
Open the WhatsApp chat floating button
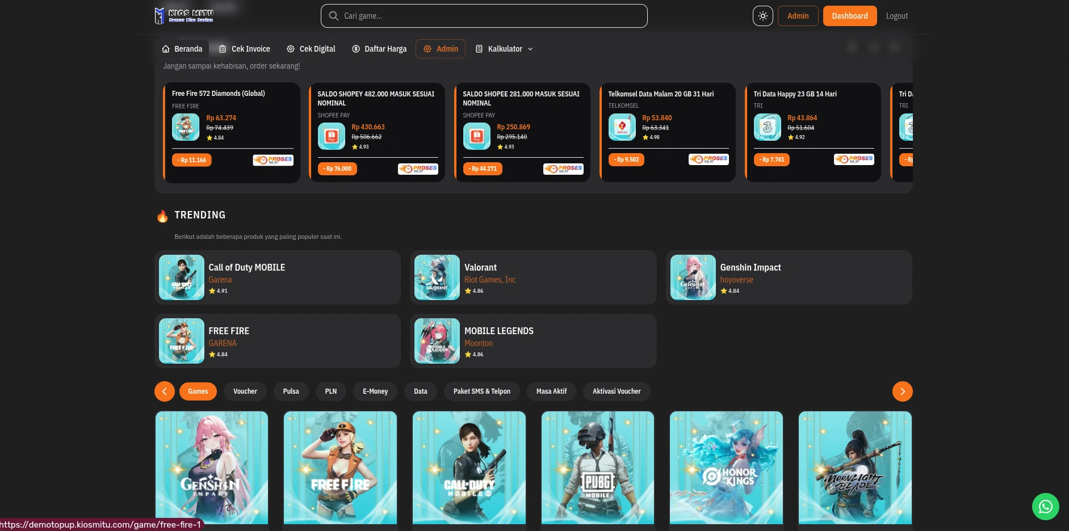[x=1046, y=507]
